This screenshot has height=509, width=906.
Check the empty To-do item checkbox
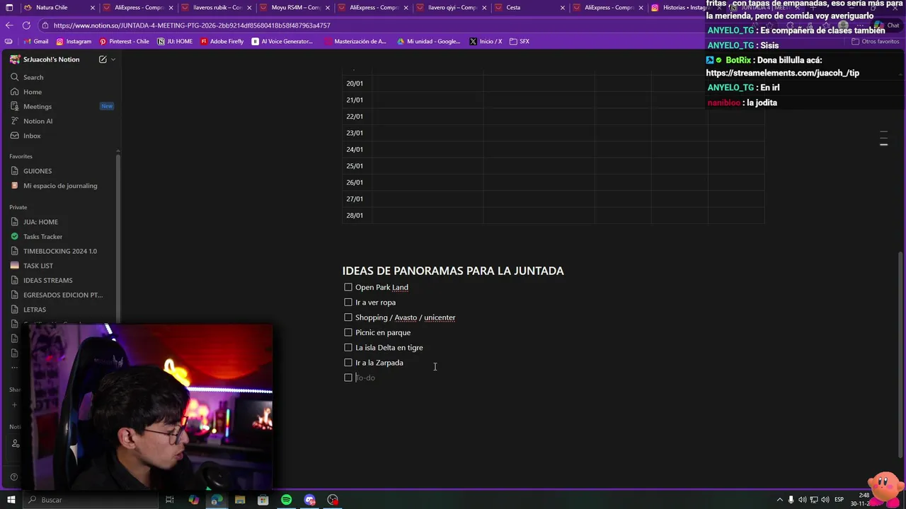tap(348, 378)
